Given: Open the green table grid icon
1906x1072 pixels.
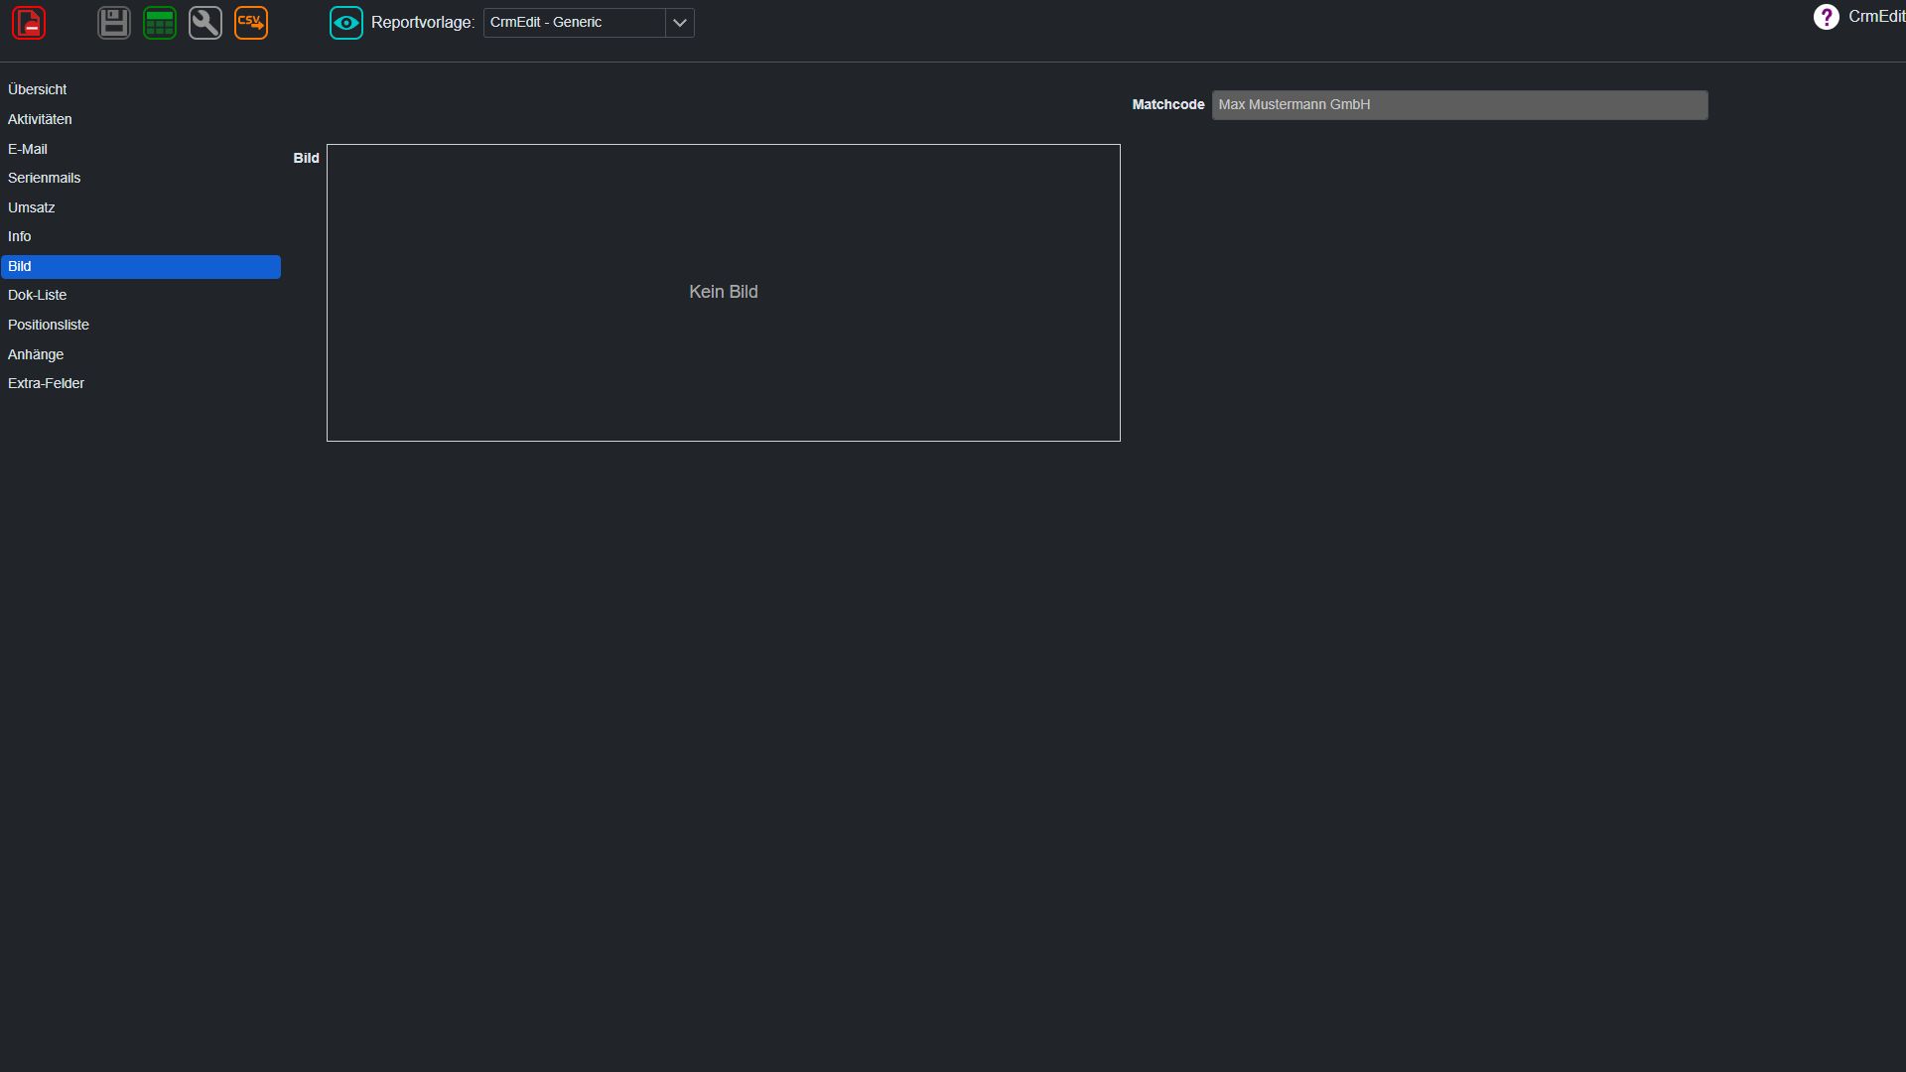Looking at the screenshot, I should pyautogui.click(x=160, y=23).
